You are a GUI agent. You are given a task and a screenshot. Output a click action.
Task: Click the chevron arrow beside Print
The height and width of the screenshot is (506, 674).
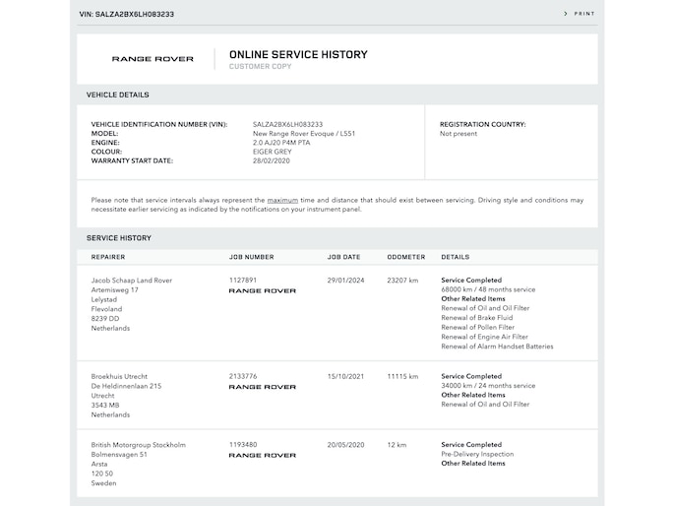pyautogui.click(x=566, y=14)
